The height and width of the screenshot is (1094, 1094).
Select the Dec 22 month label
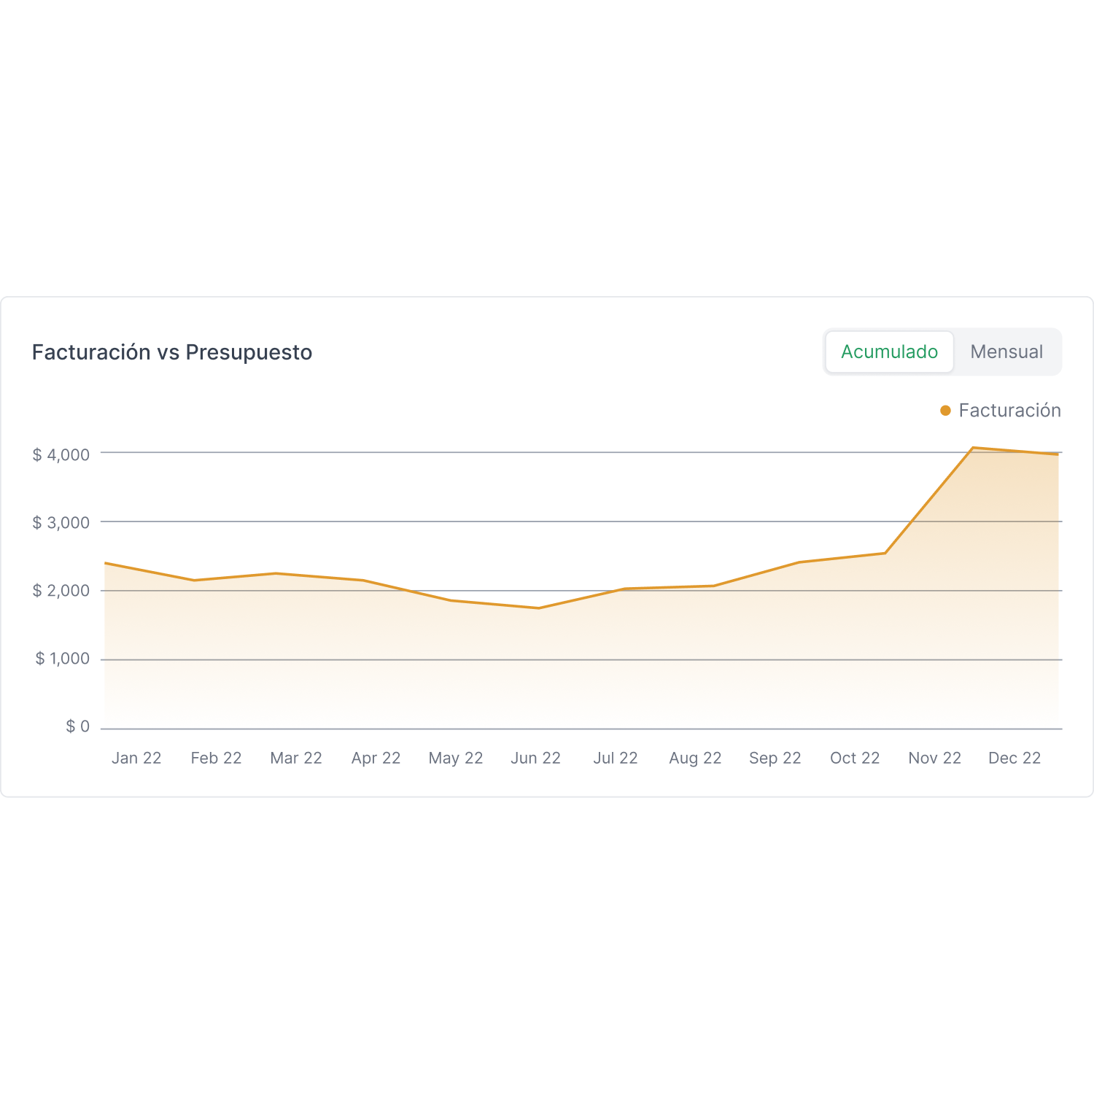[1015, 758]
